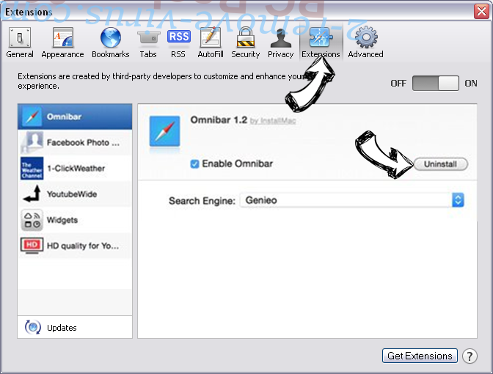Viewport: 493px width, 374px height.
Task: Click the Widgets extension icon
Action: pos(32,220)
